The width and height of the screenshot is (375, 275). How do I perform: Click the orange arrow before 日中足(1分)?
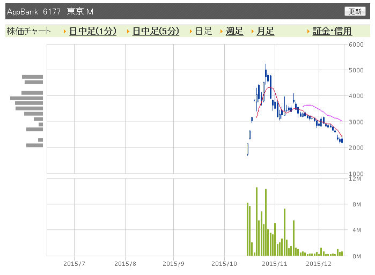(65, 31)
